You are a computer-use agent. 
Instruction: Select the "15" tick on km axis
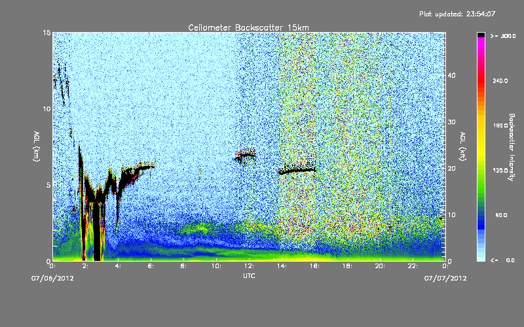coord(47,33)
